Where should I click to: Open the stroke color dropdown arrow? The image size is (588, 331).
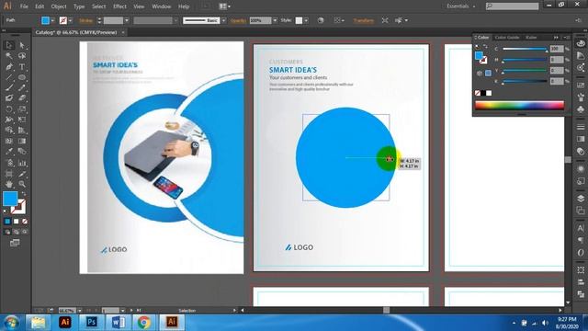tap(70, 20)
